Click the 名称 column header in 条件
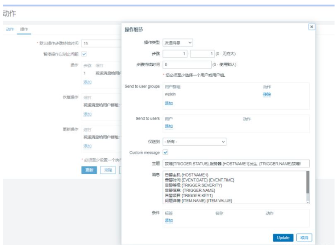This screenshot has height=245, width=335. [219, 213]
